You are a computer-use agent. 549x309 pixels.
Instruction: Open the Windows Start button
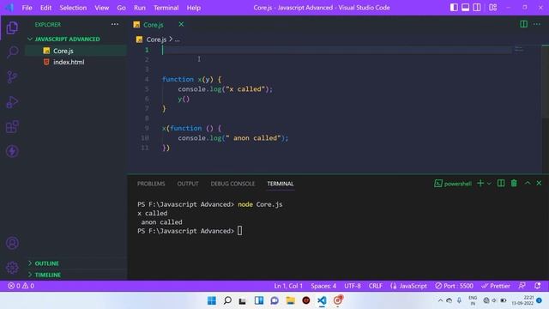pyautogui.click(x=212, y=300)
